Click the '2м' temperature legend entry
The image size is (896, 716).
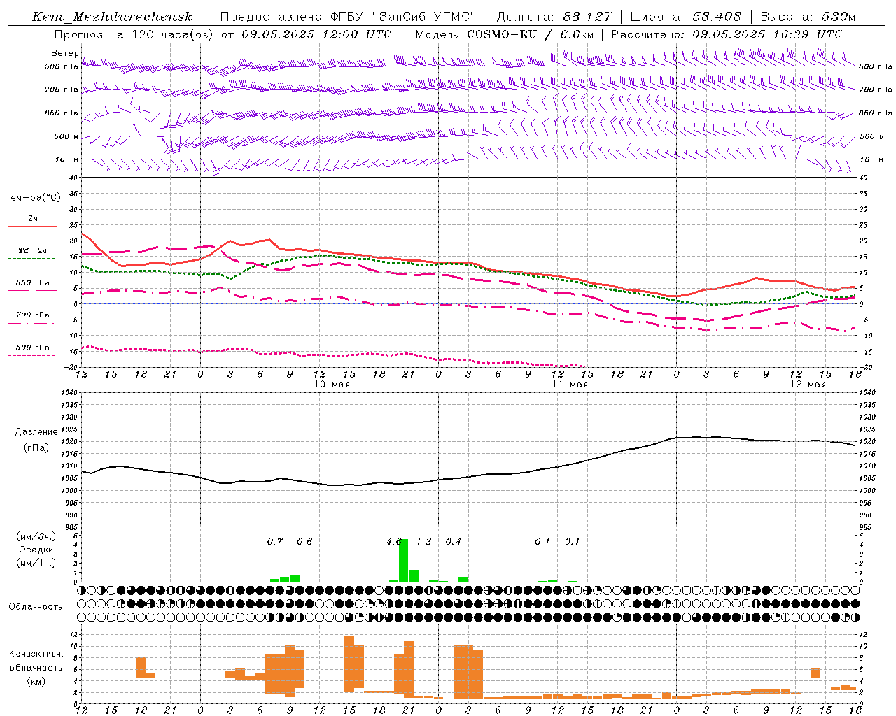pos(33,219)
